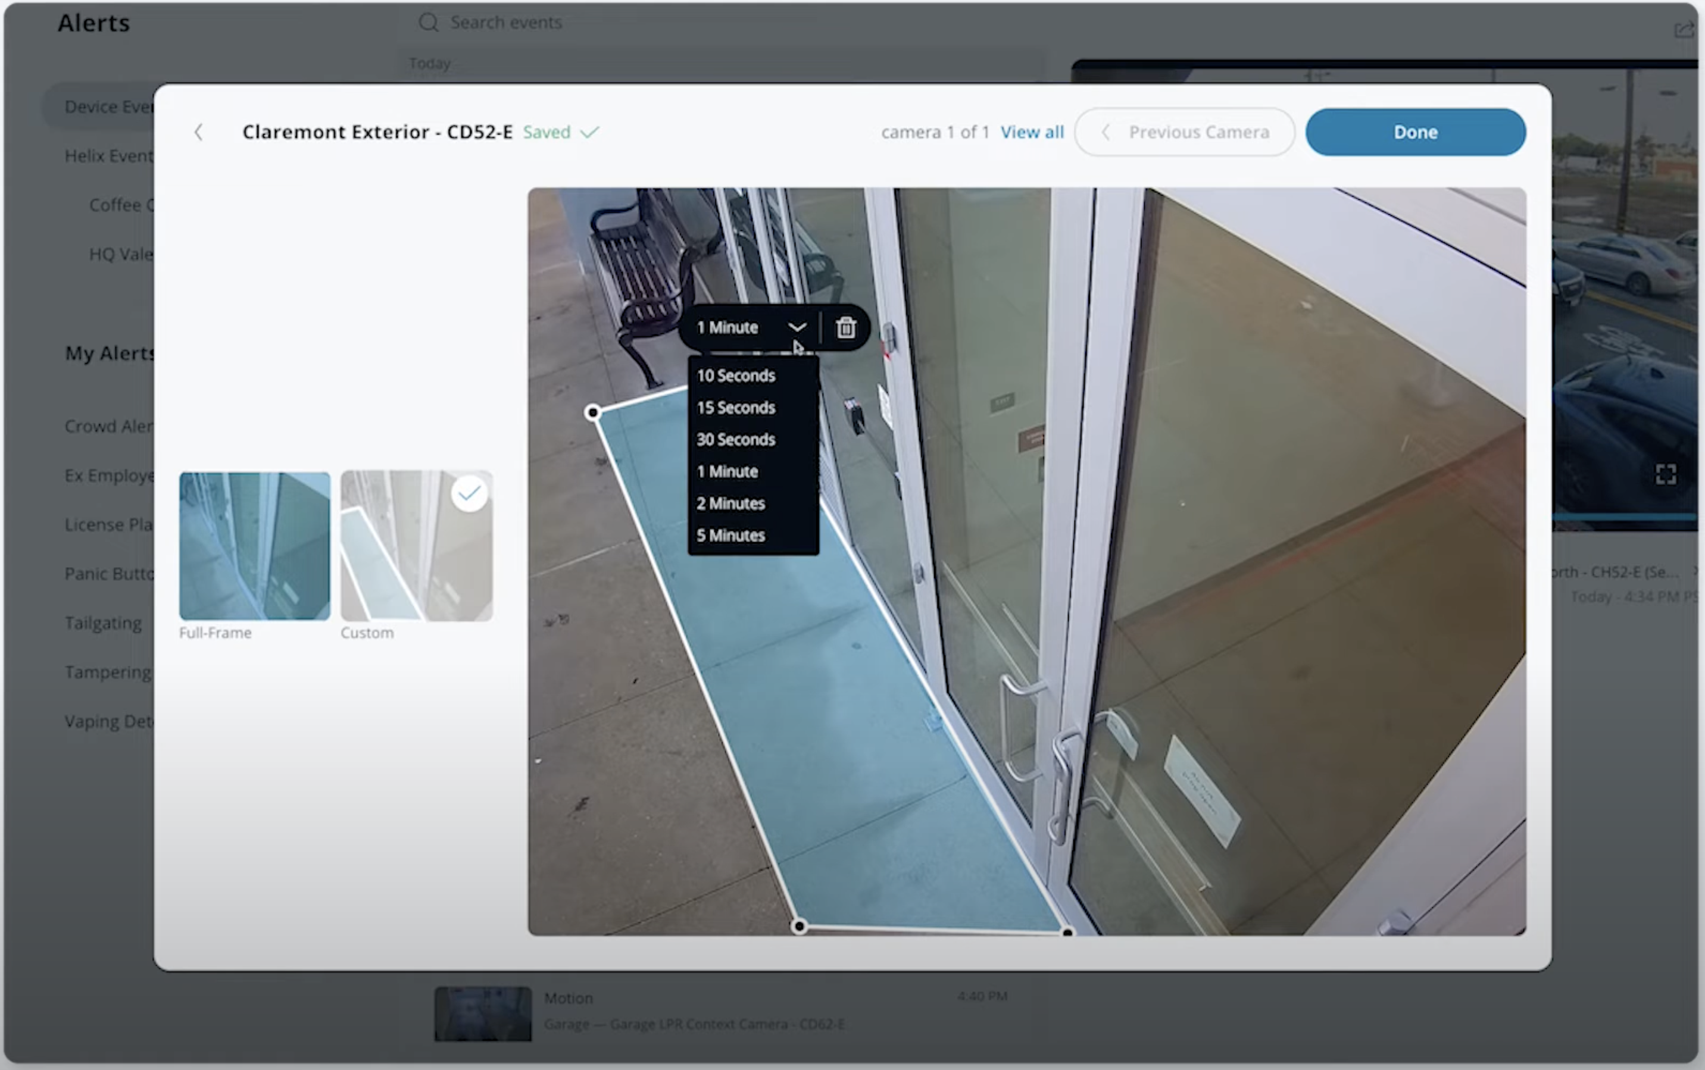Click the fullscreen icon on the video preview
Image resolution: width=1705 pixels, height=1070 pixels.
(1665, 474)
